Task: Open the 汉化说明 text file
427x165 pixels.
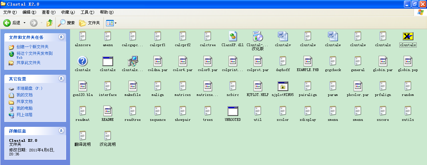Action: pos(107,136)
